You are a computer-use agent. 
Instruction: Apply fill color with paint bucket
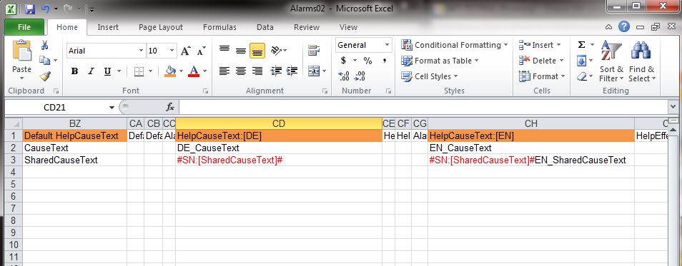click(170, 71)
